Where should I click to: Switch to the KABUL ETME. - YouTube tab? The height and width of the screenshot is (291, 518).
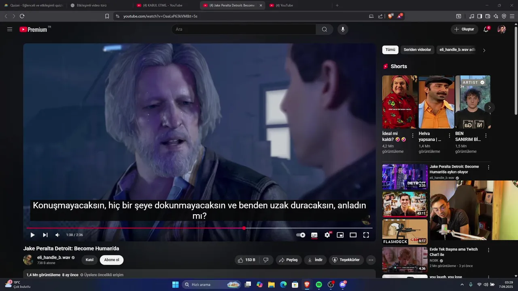tap(162, 5)
